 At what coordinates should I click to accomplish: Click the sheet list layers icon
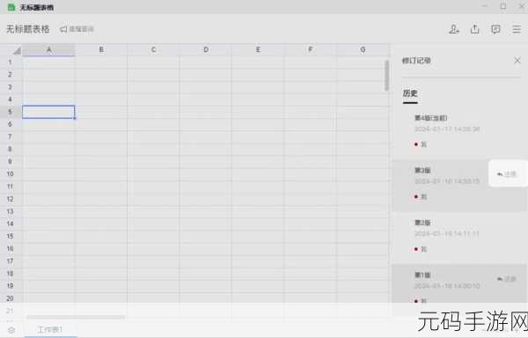pyautogui.click(x=11, y=330)
